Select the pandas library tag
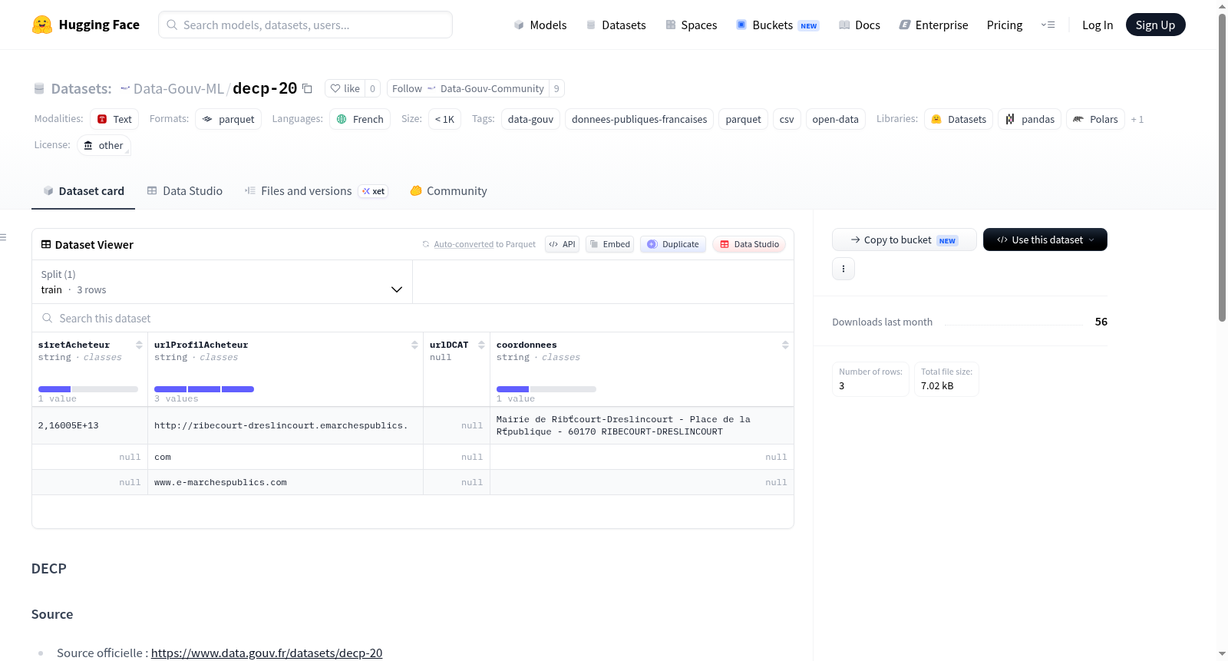The image size is (1228, 661). (1030, 119)
